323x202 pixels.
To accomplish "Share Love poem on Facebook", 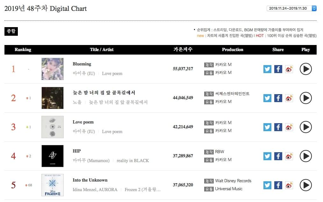I will point(278,127).
